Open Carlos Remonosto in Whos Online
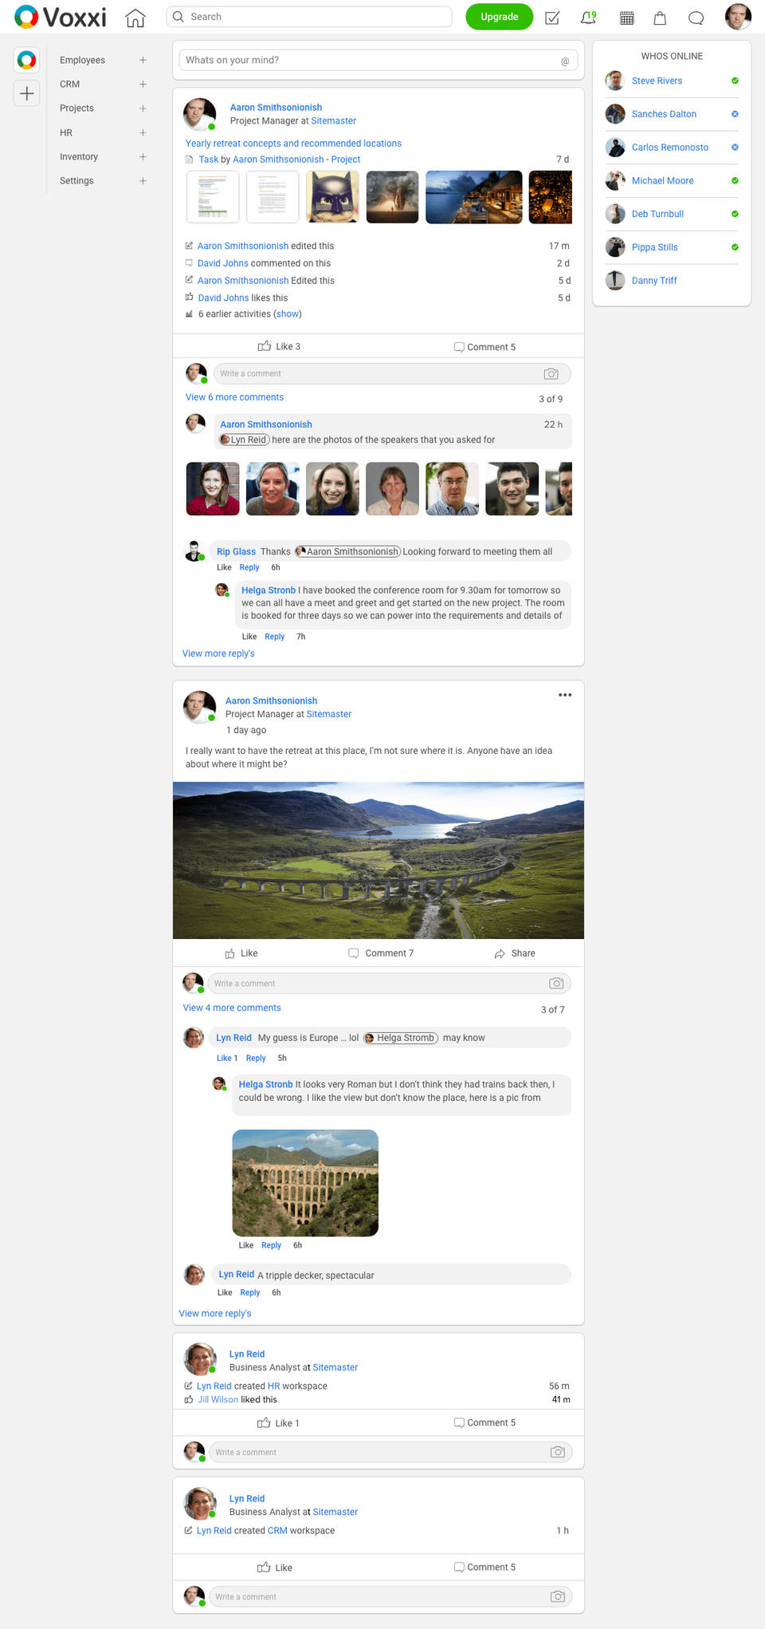Screen dimensions: 765x1629 [670, 148]
